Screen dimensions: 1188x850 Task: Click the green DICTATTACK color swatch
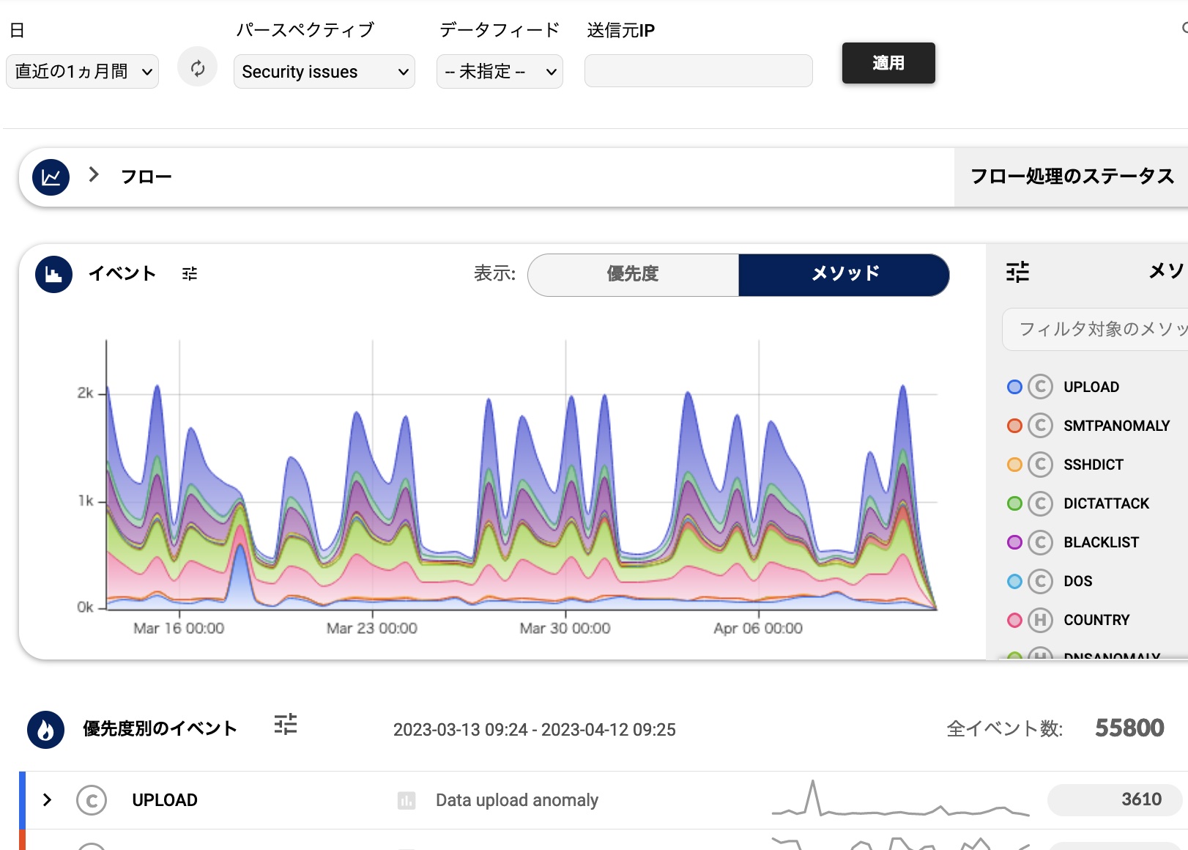[x=1014, y=503]
